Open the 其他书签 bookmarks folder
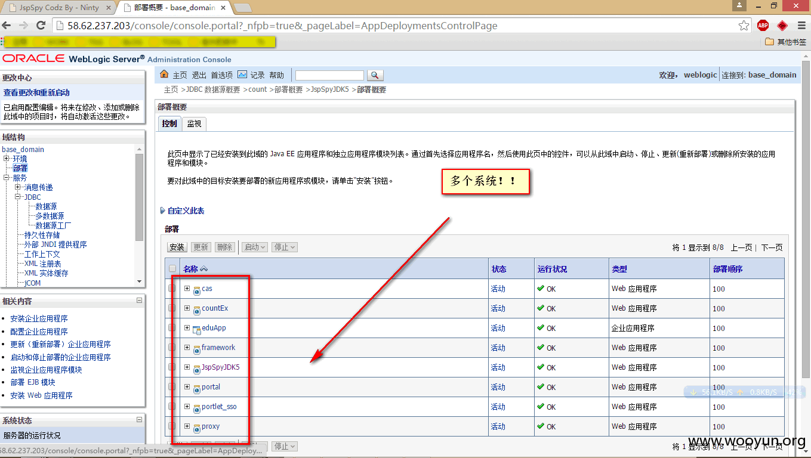 coord(785,42)
